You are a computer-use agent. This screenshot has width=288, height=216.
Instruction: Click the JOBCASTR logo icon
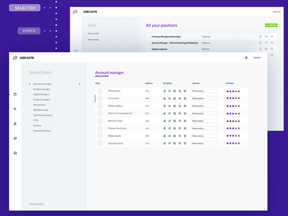[x=15, y=57]
